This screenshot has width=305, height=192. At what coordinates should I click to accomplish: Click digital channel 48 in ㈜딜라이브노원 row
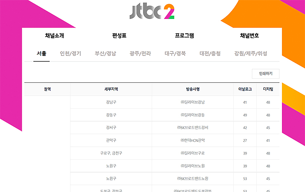point(268,166)
